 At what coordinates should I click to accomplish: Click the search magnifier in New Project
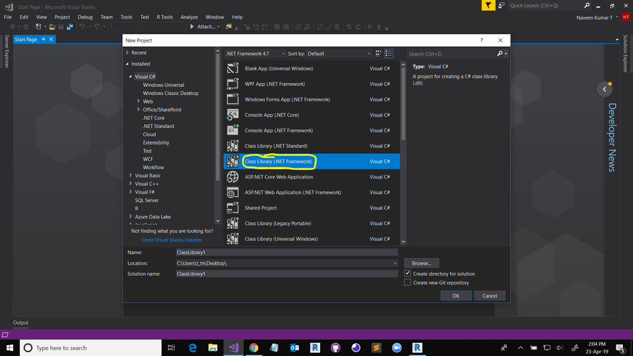[500, 54]
